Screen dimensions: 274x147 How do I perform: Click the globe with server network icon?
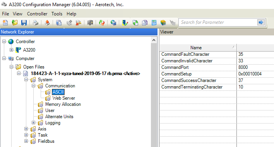(x=113, y=23)
